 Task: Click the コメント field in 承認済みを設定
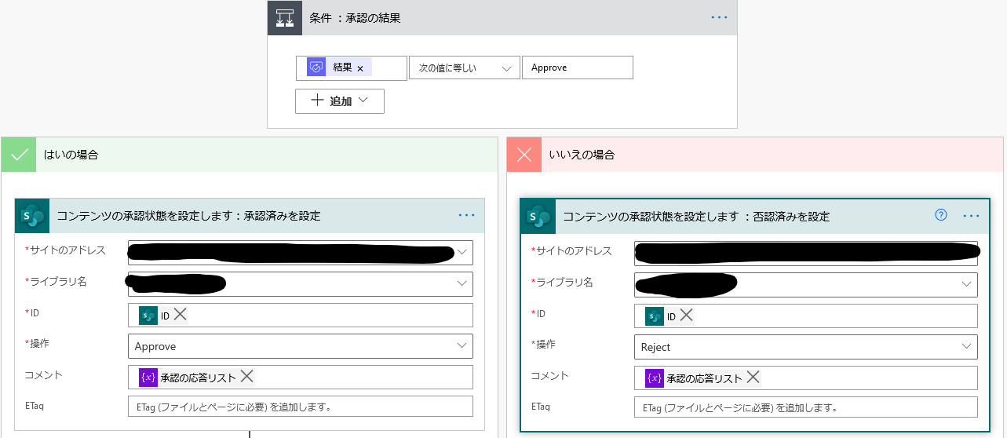(301, 378)
